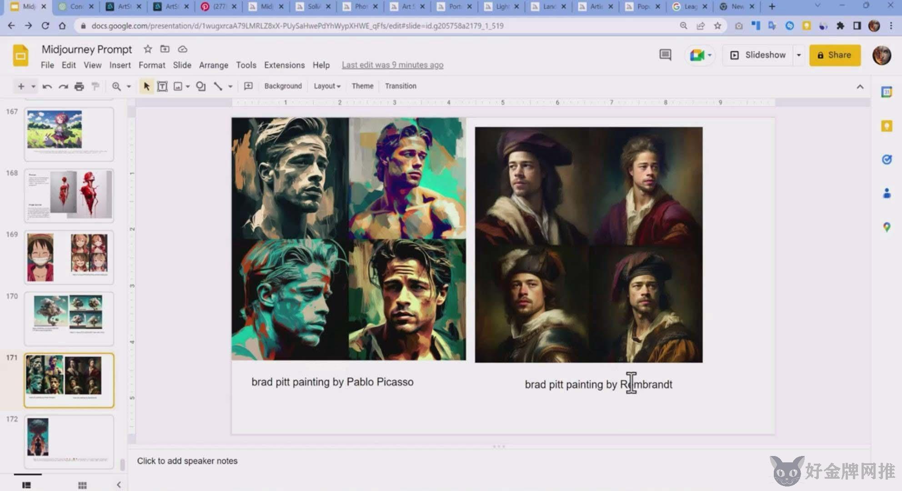Click the 'brad pitt painting by Pablo Picasso' caption
Viewport: 902px width, 491px height.
pos(332,382)
